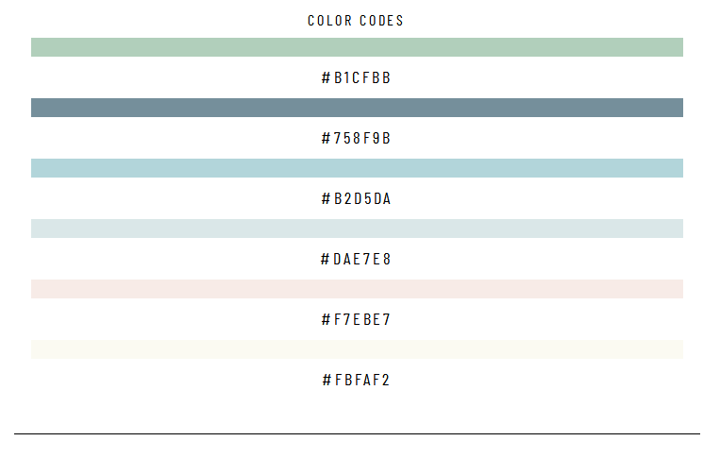
Task: Click the hash symbol before B1CFBB
Action: [x=326, y=77]
